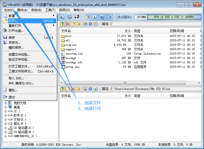Click the blue gear icon in local pane toolbar
This screenshot has width=204, height=149.
[90, 89]
